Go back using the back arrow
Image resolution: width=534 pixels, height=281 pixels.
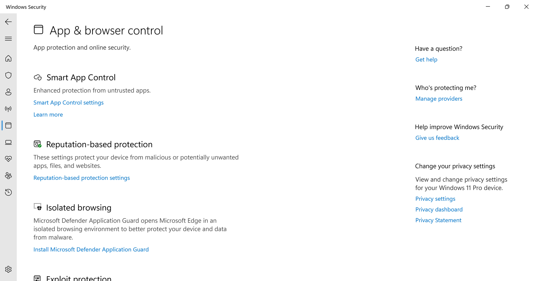pyautogui.click(x=8, y=22)
